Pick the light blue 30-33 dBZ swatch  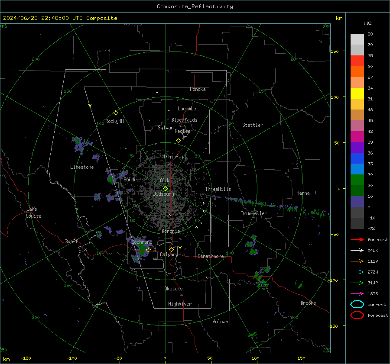(x=357, y=169)
